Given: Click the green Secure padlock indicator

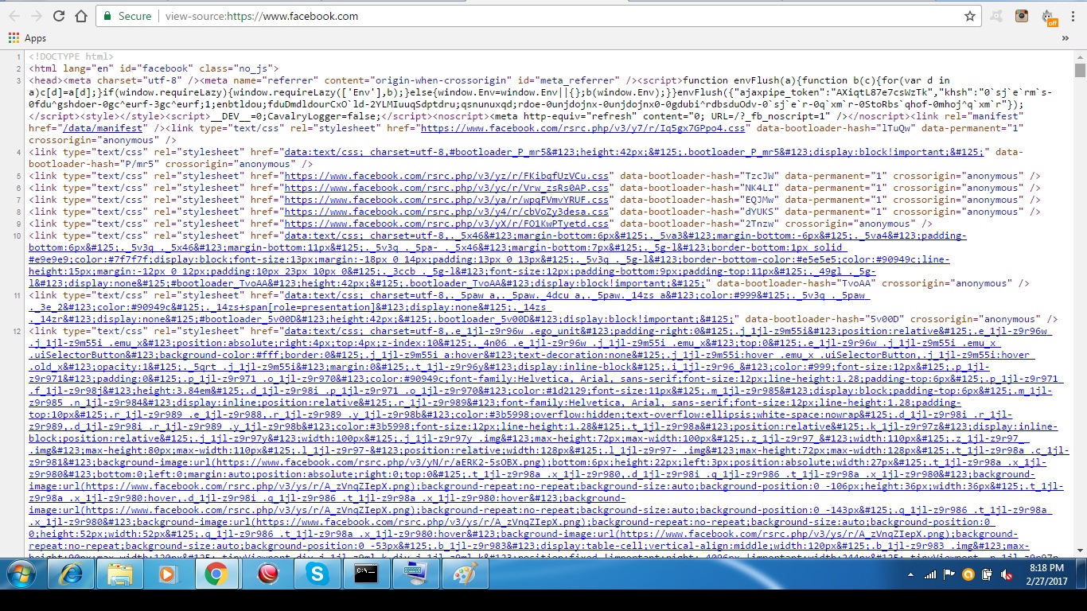Looking at the screenshot, I should tap(126, 16).
